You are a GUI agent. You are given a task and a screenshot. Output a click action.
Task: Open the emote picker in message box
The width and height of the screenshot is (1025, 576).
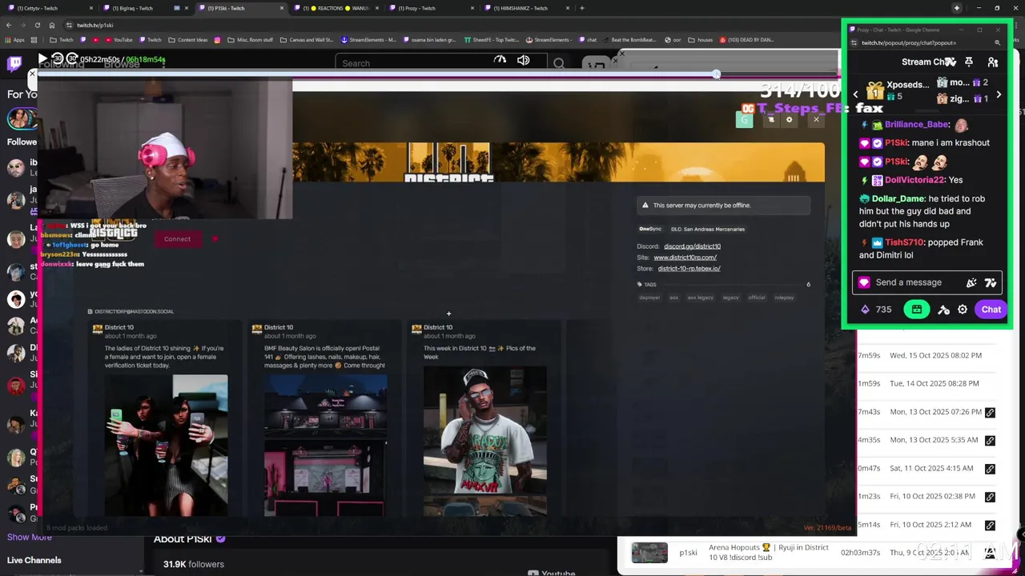point(991,282)
